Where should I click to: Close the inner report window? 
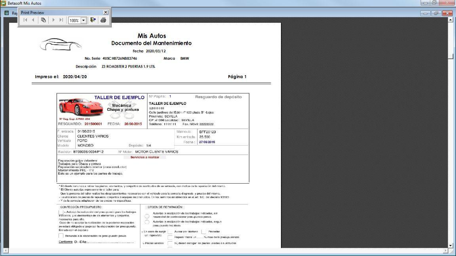(447, 13)
